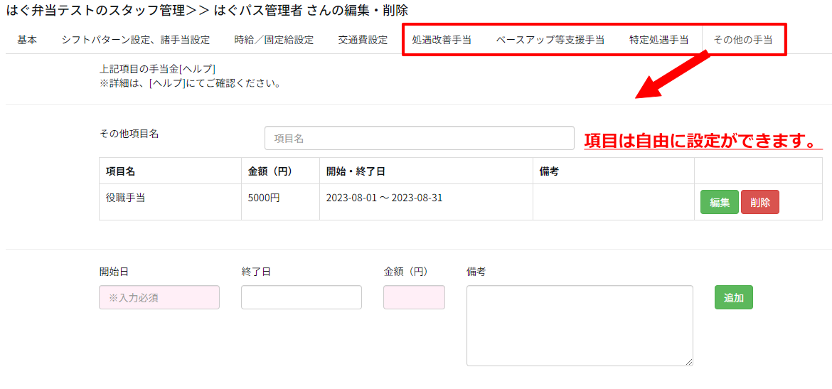Click the green 追加 button

733,298
